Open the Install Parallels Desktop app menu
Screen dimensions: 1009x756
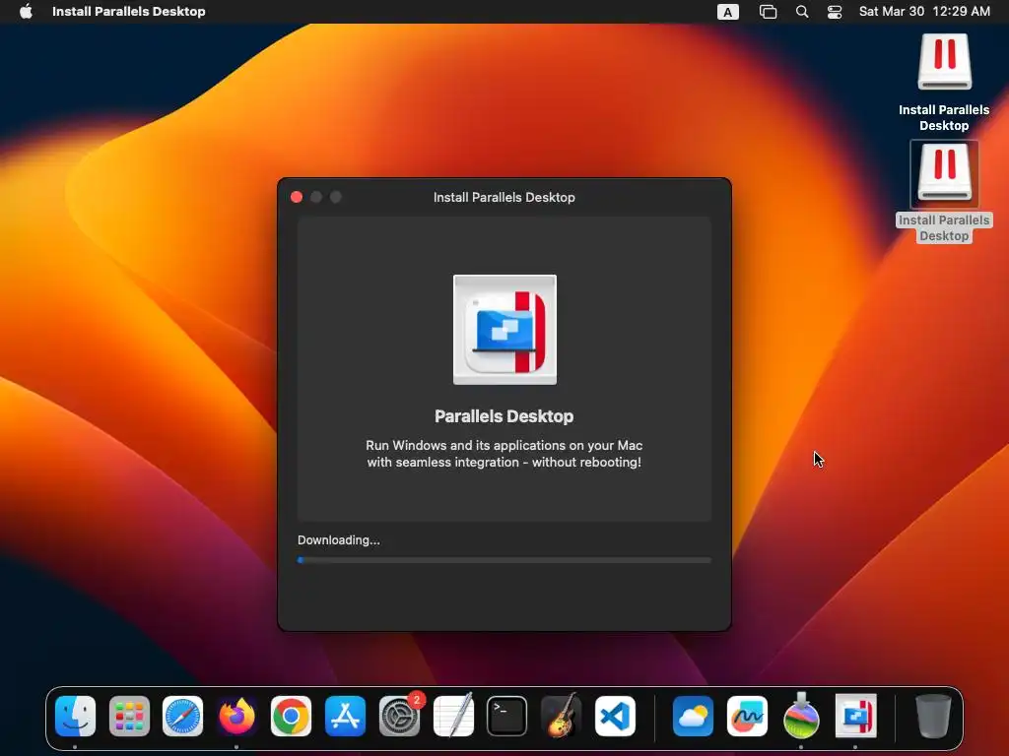click(129, 11)
